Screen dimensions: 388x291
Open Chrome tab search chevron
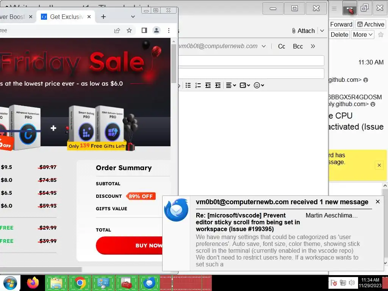pyautogui.click(x=133, y=17)
